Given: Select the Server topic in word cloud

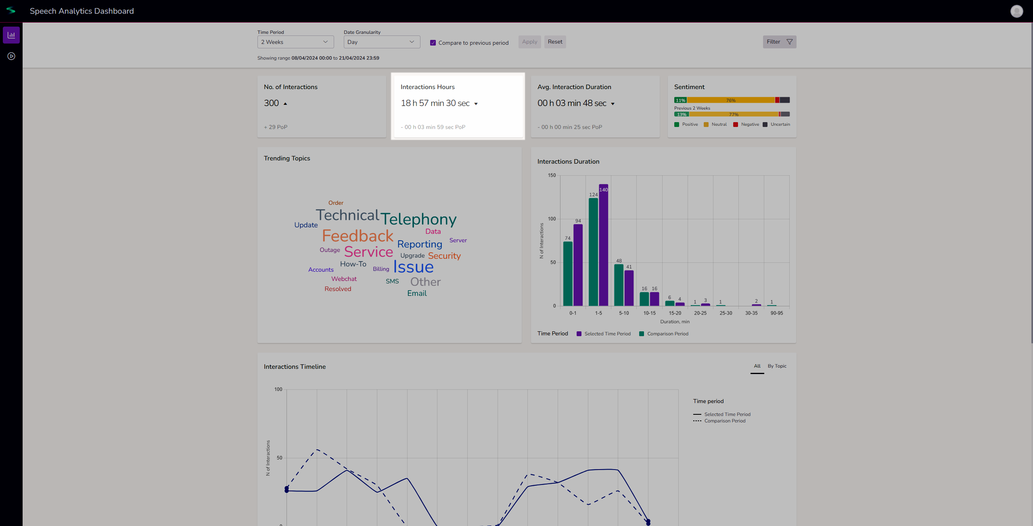Looking at the screenshot, I should (x=458, y=240).
